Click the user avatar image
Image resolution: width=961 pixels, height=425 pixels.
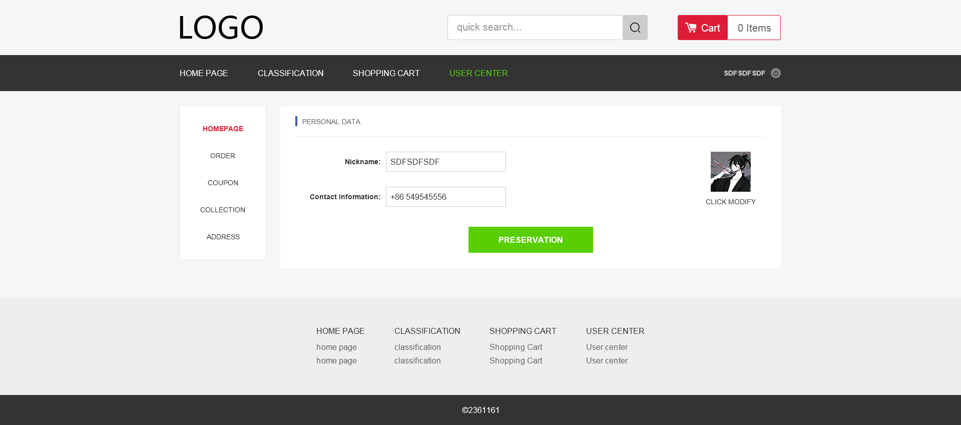click(x=730, y=172)
